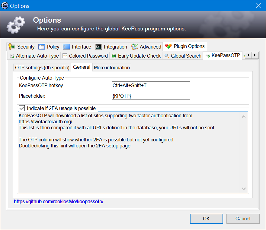Uncheck Indicate if 2FA usage is possible
This screenshot has height=230, width=266.
pyautogui.click(x=22, y=108)
